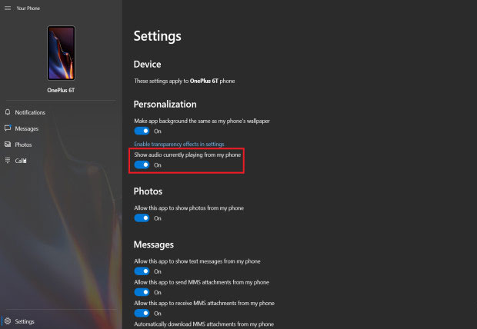Disable showing audio playing from phone
The width and height of the screenshot is (477, 329).
[x=142, y=164]
